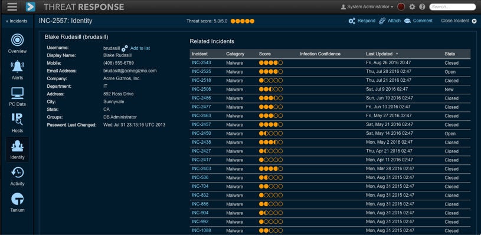This screenshot has height=235, width=481.
Task: Sort by Last Updated column arrow
Action: tap(397, 54)
